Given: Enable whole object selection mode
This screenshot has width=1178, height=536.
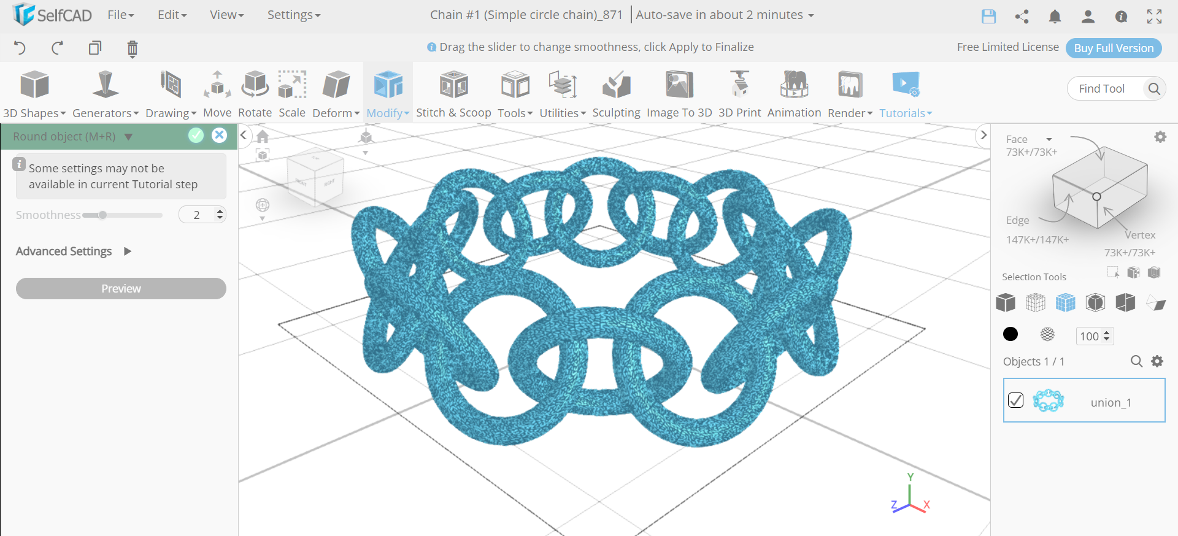Looking at the screenshot, I should click(x=1006, y=302).
